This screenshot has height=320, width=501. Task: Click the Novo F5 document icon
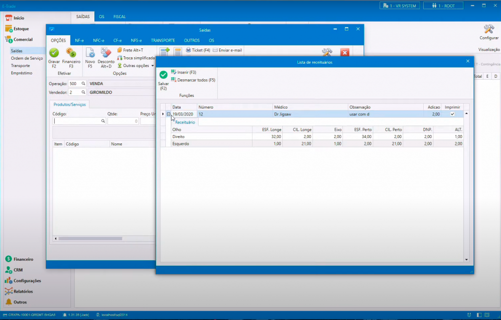point(90,53)
